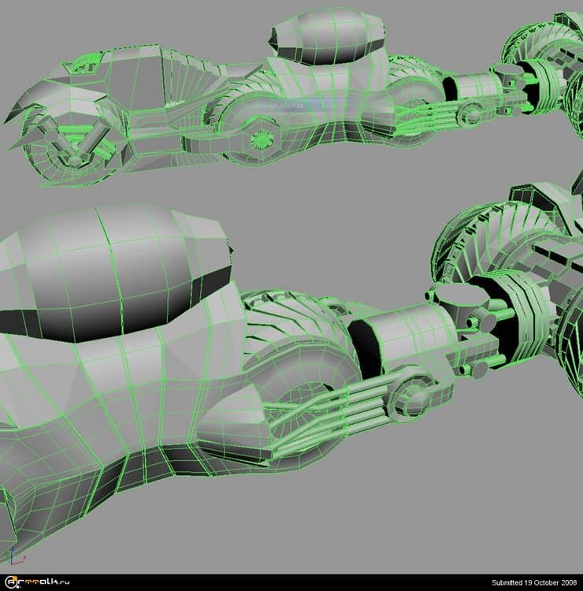Click the round pivot joint on lower model's arm

[410, 398]
